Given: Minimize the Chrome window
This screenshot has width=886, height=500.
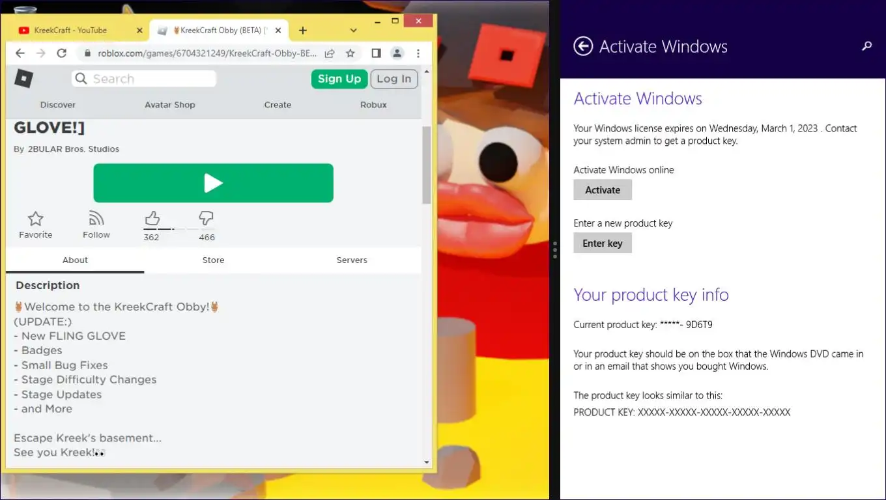Looking at the screenshot, I should point(377,21).
